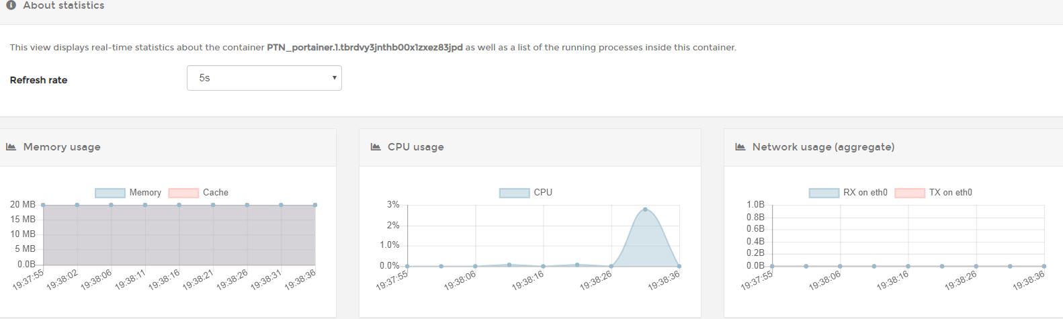Click the container name PTN_portainer text
The height and width of the screenshot is (319, 1063).
[364, 48]
